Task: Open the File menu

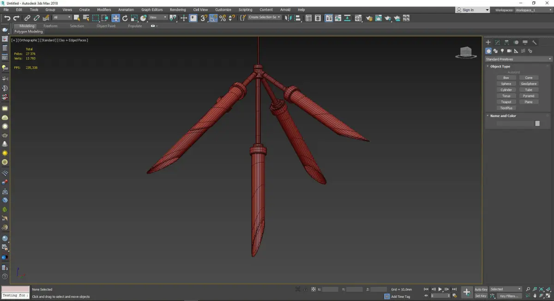Action: pyautogui.click(x=6, y=10)
